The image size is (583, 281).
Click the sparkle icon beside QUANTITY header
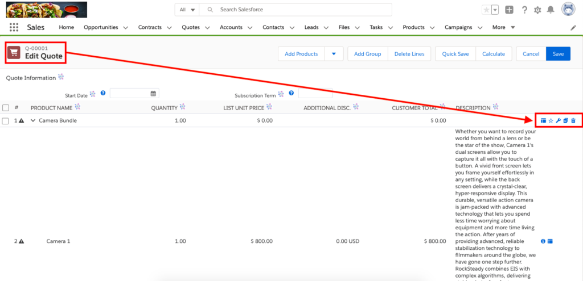point(182,107)
